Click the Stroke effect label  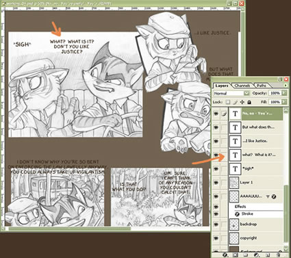[x=247, y=214]
